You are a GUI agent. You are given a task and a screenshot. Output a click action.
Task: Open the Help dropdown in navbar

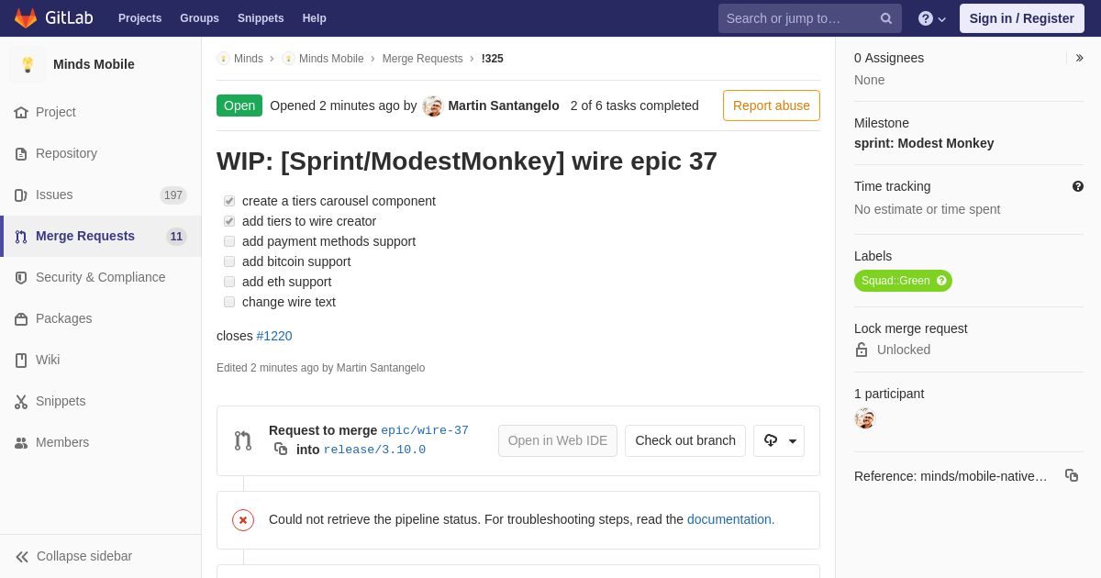point(931,18)
